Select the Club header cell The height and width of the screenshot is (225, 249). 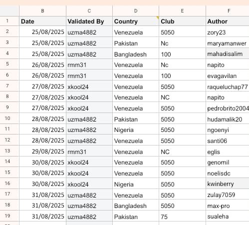[182, 21]
